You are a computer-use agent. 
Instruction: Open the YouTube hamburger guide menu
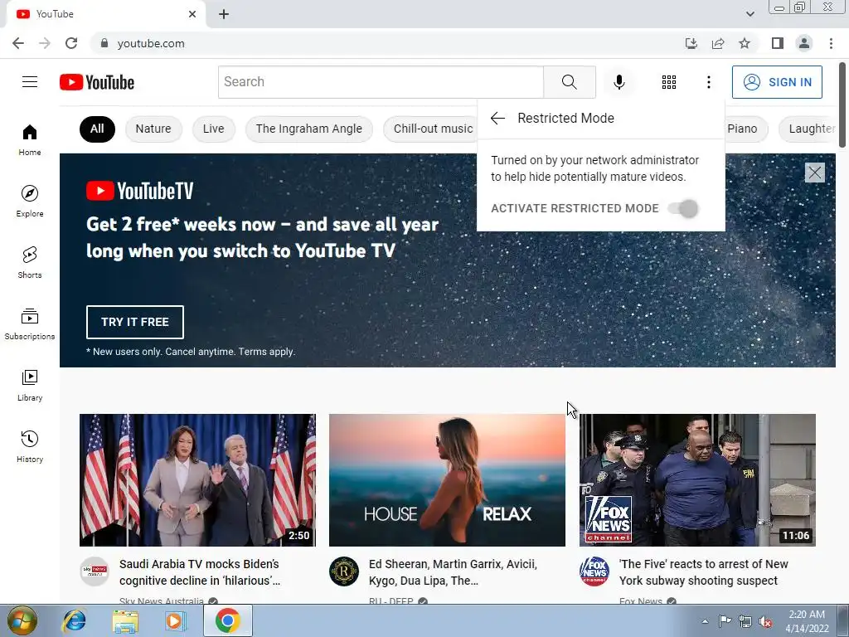click(x=30, y=82)
